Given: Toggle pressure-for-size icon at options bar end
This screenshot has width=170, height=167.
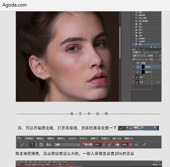Looking at the screenshot, I should point(144,145).
